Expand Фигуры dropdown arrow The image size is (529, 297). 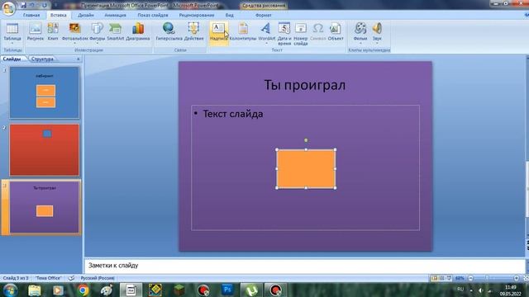(98, 43)
